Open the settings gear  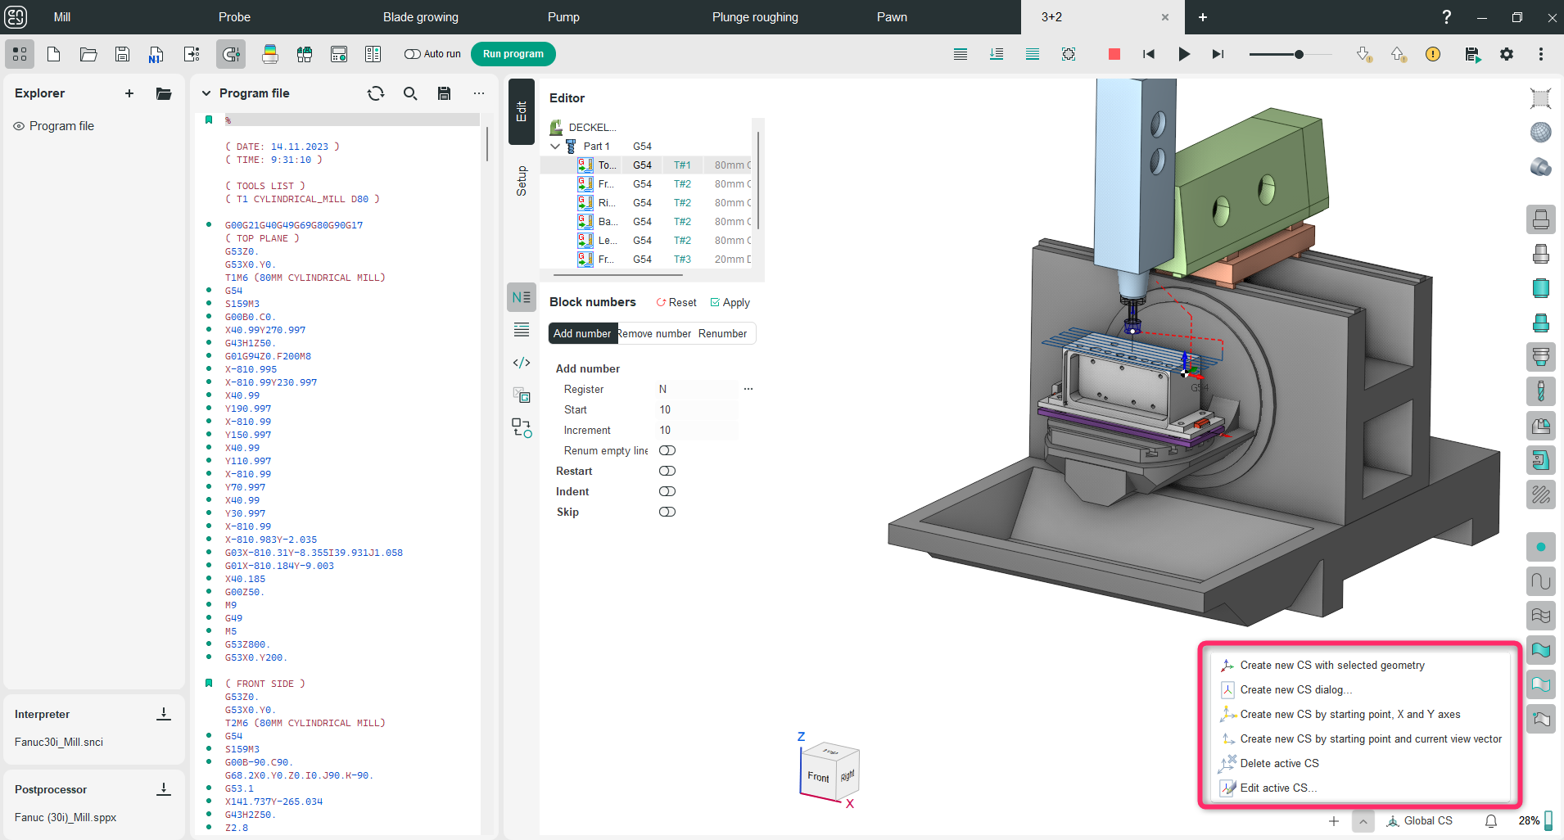(1507, 54)
